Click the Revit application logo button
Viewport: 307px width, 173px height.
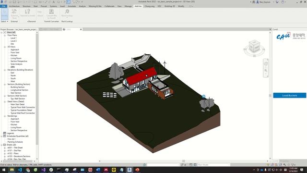2,2
